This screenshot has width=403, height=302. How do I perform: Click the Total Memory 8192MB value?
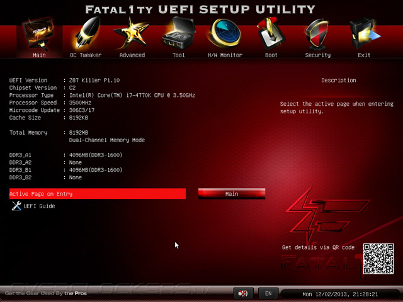click(78, 133)
